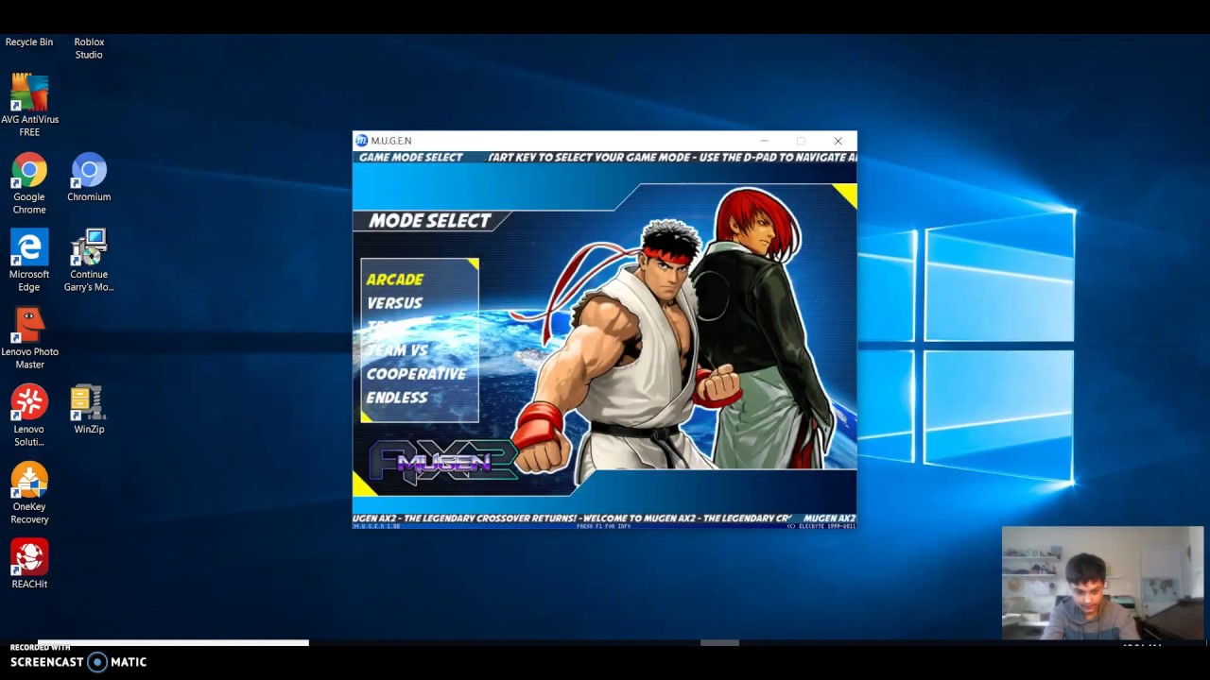
Task: Minimize the M.U.G.E.N window
Action: pos(765,141)
